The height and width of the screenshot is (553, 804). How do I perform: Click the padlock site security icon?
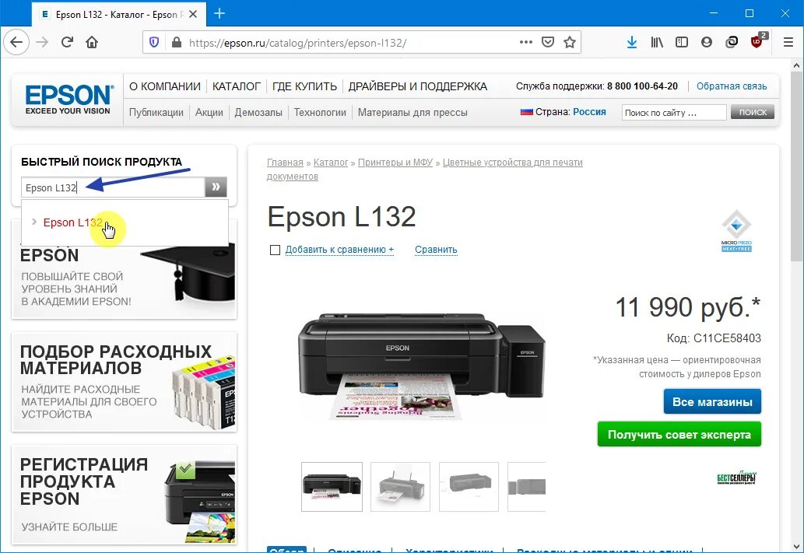pos(177,42)
